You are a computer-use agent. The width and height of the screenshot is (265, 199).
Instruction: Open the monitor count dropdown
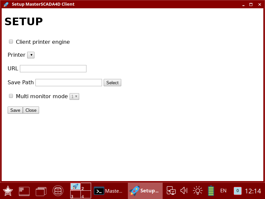(x=74, y=96)
